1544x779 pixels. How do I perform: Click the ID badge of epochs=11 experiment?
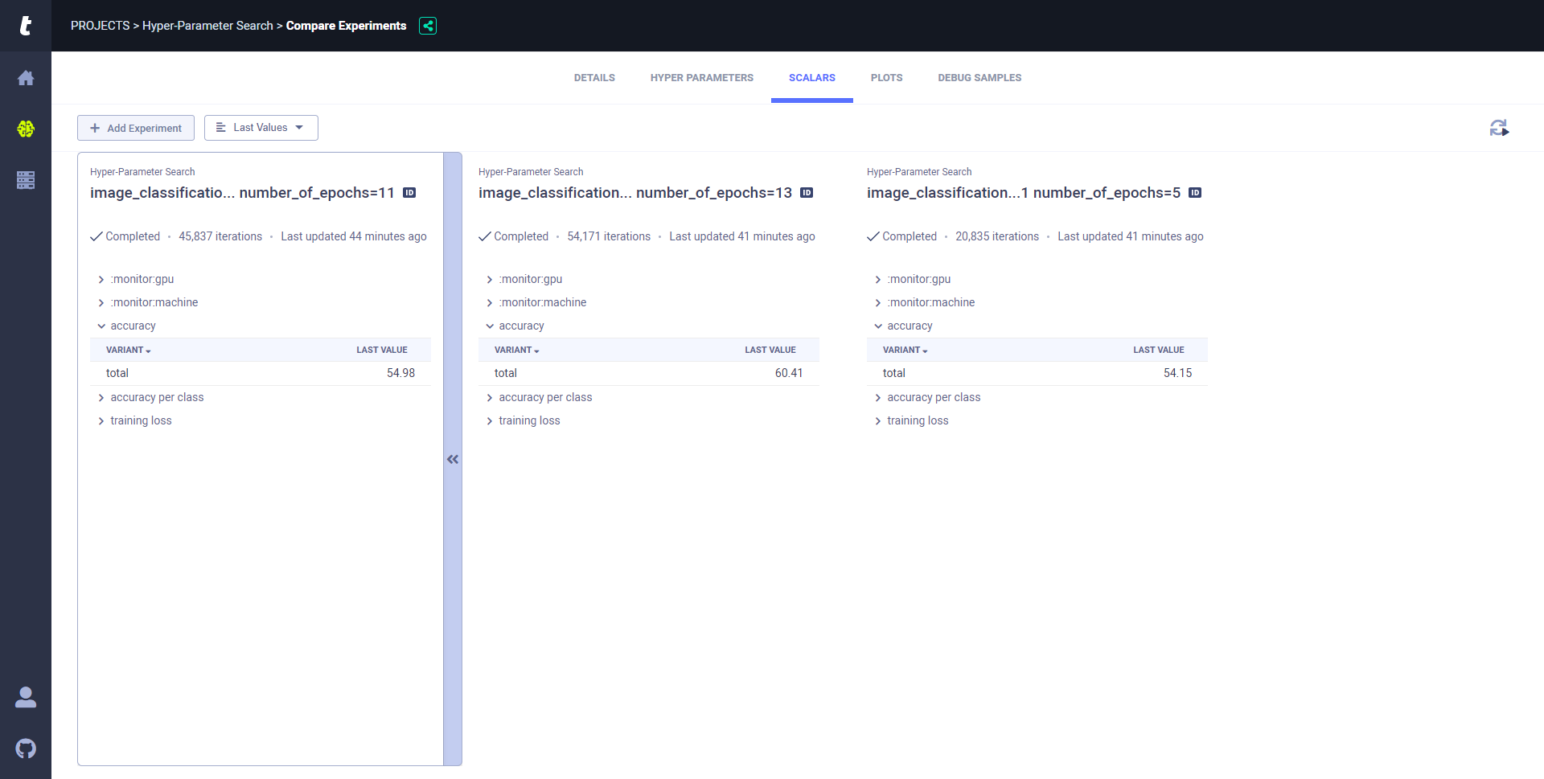point(409,193)
